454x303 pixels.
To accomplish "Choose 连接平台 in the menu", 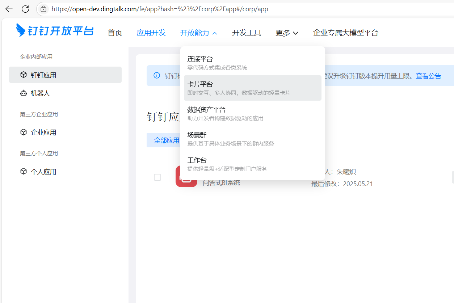I will point(252,63).
